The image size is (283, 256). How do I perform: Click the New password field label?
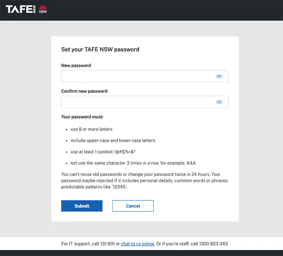76,65
